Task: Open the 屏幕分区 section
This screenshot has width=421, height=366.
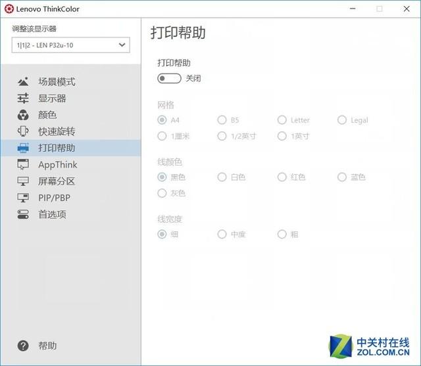Action: pos(70,181)
